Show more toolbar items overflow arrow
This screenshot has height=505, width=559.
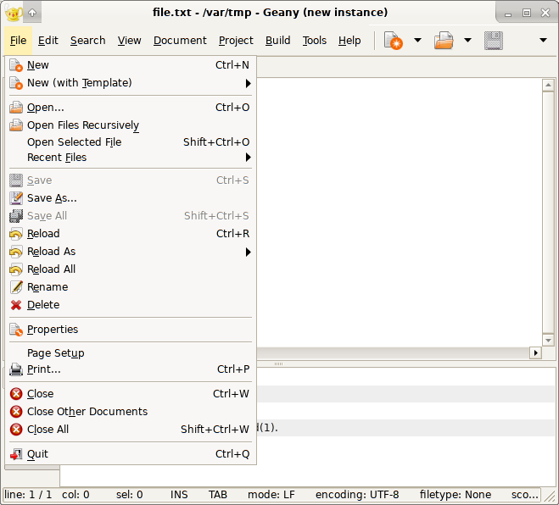(543, 41)
